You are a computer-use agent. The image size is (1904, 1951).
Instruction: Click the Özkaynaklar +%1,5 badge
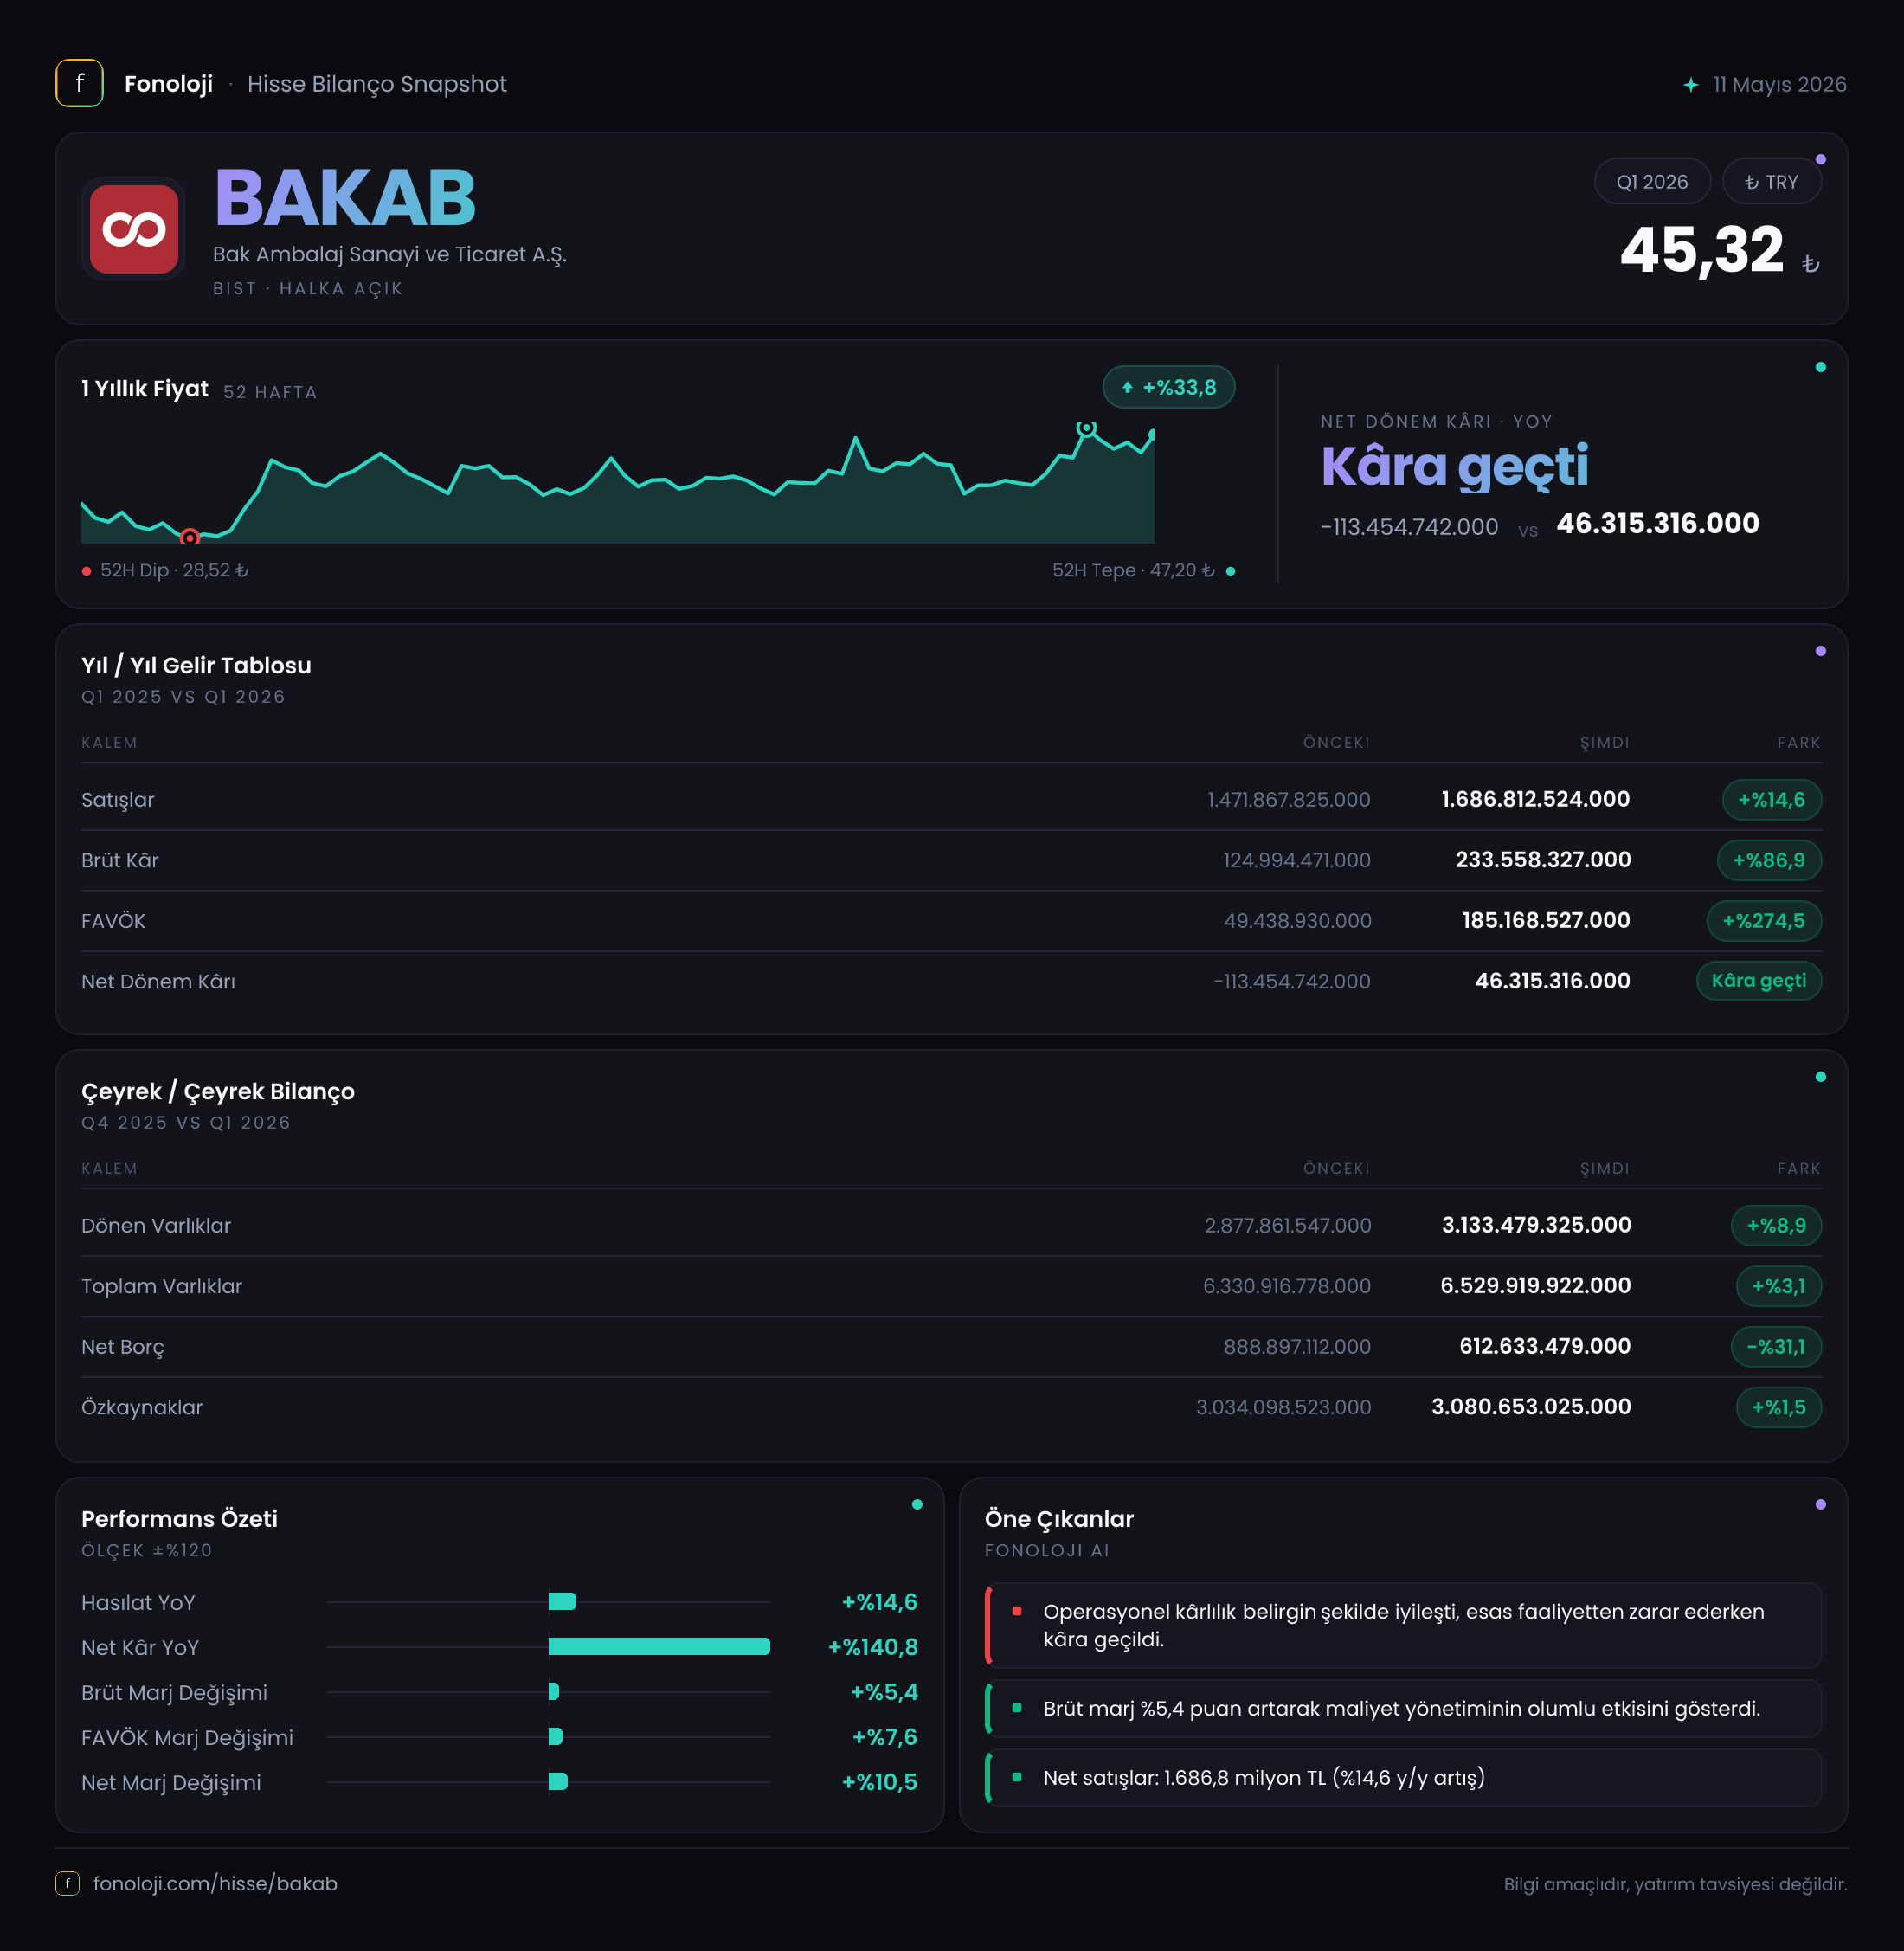[1778, 1407]
